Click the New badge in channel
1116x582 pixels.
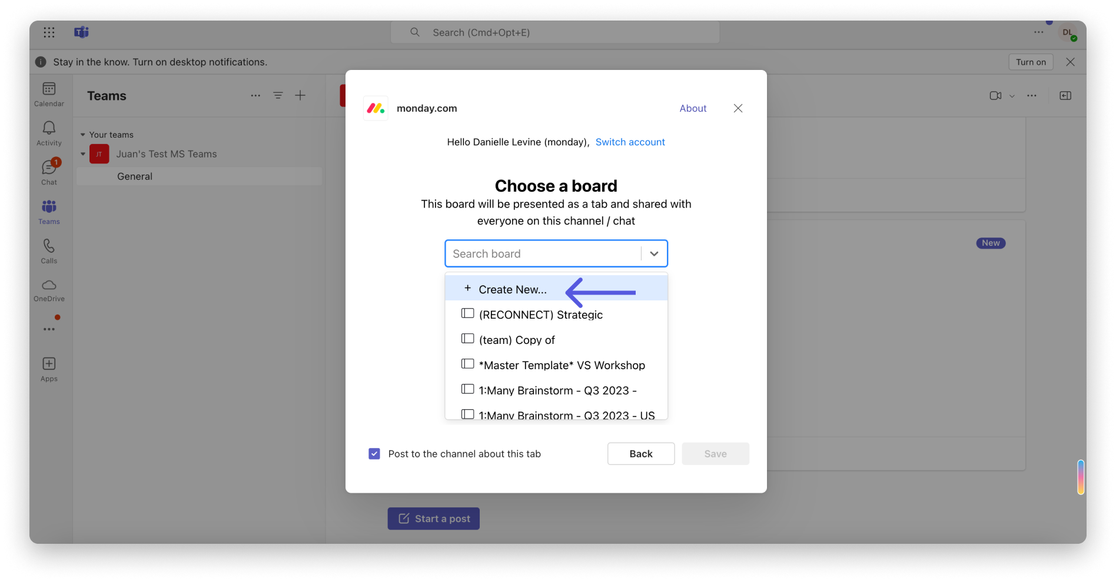991,243
